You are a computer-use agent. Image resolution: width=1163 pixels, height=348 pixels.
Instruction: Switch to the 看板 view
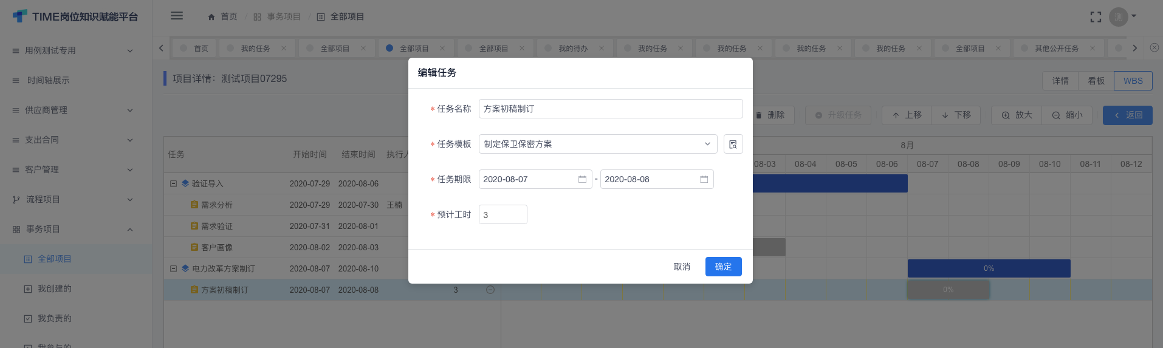[1096, 81]
